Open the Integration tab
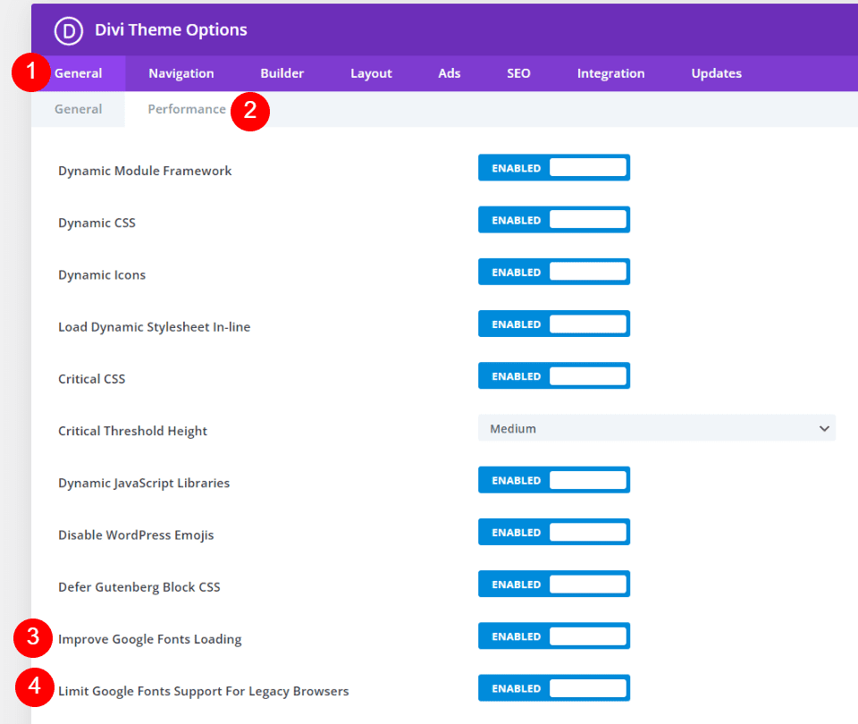Image resolution: width=858 pixels, height=724 pixels. click(610, 73)
